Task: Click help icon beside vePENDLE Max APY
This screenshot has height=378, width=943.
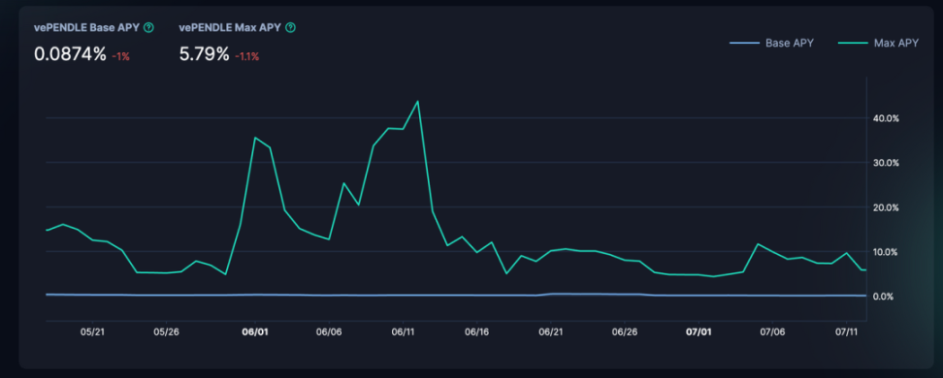Action: pos(290,28)
